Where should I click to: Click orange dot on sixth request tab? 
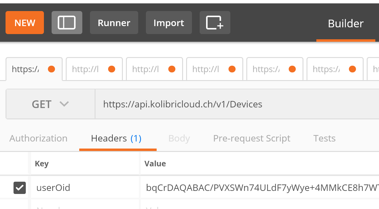click(353, 69)
